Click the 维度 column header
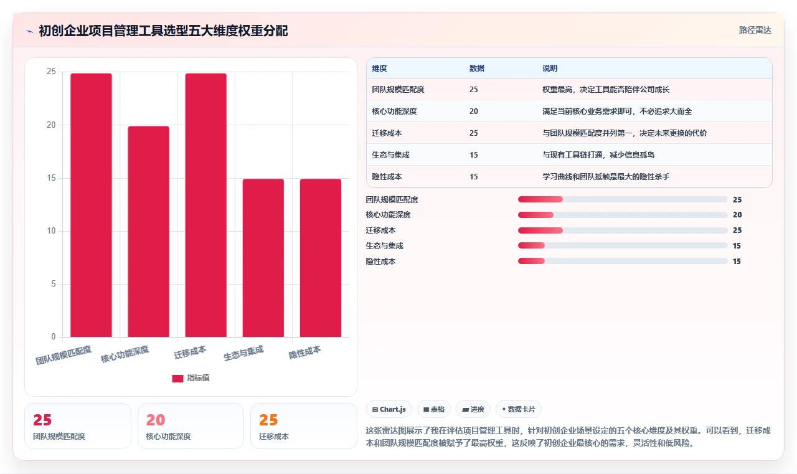 380,68
